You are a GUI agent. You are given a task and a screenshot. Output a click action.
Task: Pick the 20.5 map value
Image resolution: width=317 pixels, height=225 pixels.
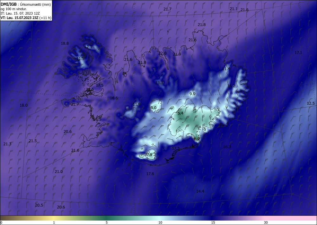pos(39,205)
